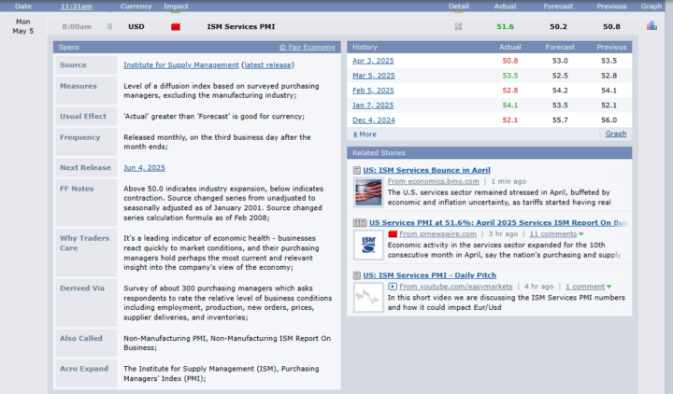Open ISM logo thumbnail of prnewswire story
The height and width of the screenshot is (394, 673).
coord(368,245)
